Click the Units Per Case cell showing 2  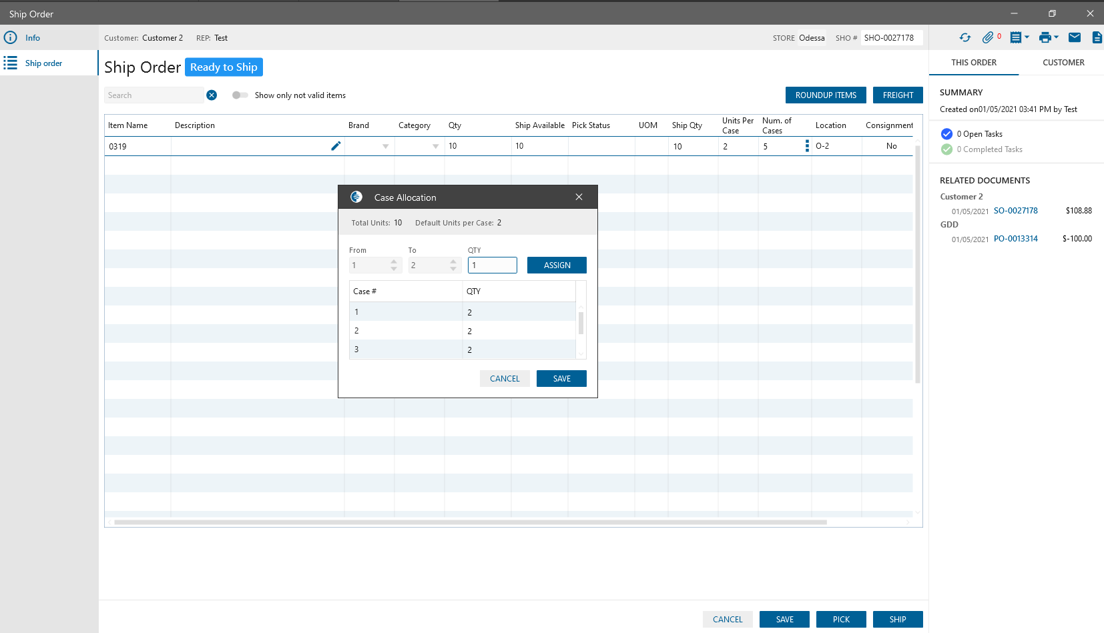pyautogui.click(x=738, y=146)
